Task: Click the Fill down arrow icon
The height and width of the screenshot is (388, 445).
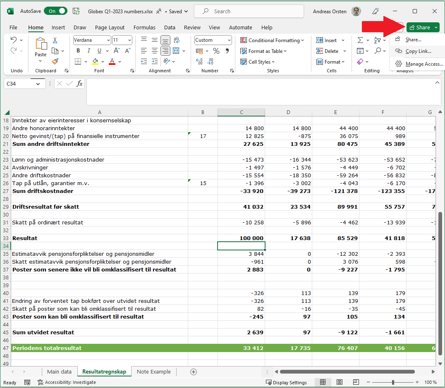Action: click(x=360, y=51)
